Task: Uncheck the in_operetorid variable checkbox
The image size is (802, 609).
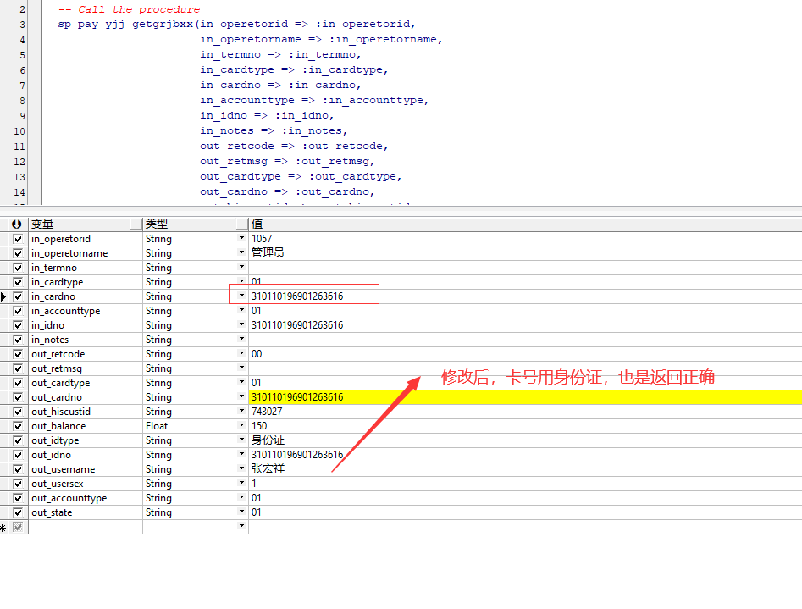Action: (x=18, y=239)
